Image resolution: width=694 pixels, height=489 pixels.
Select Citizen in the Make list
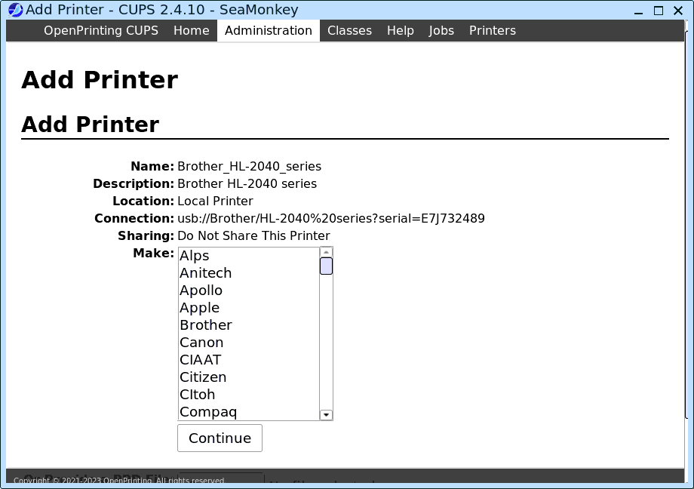pos(249,377)
